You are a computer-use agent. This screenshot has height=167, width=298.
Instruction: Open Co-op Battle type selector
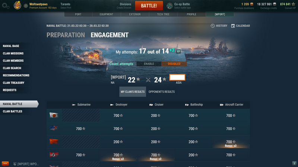(x=179, y=6)
